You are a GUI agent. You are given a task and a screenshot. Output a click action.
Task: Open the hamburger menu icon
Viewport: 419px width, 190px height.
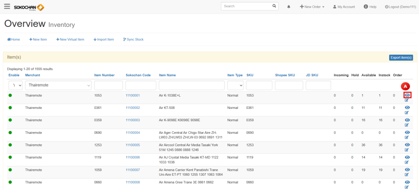click(x=7, y=7)
